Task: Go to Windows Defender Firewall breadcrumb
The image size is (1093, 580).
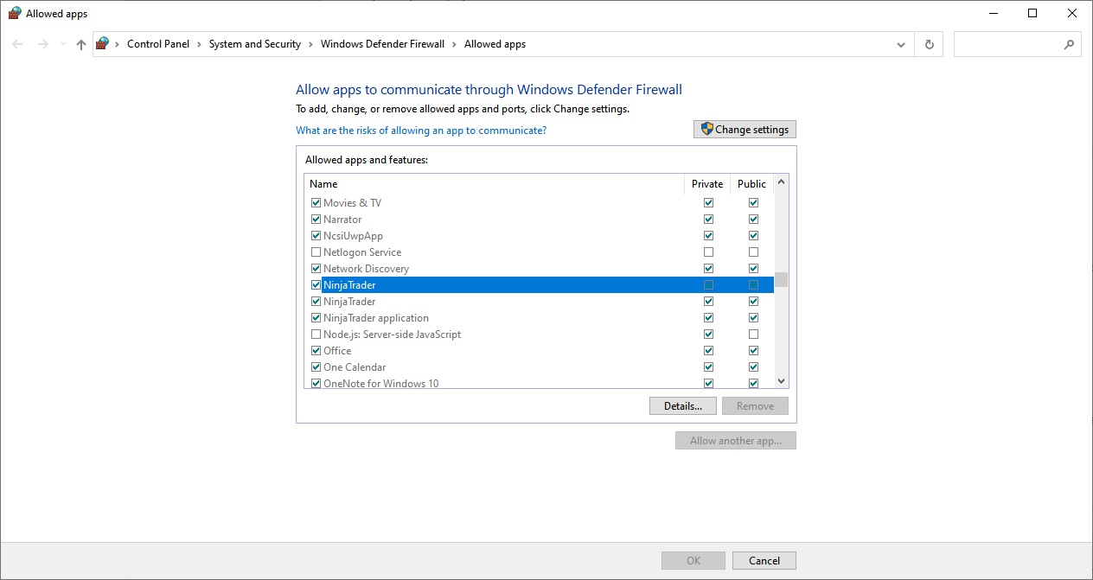Action: pyautogui.click(x=382, y=44)
